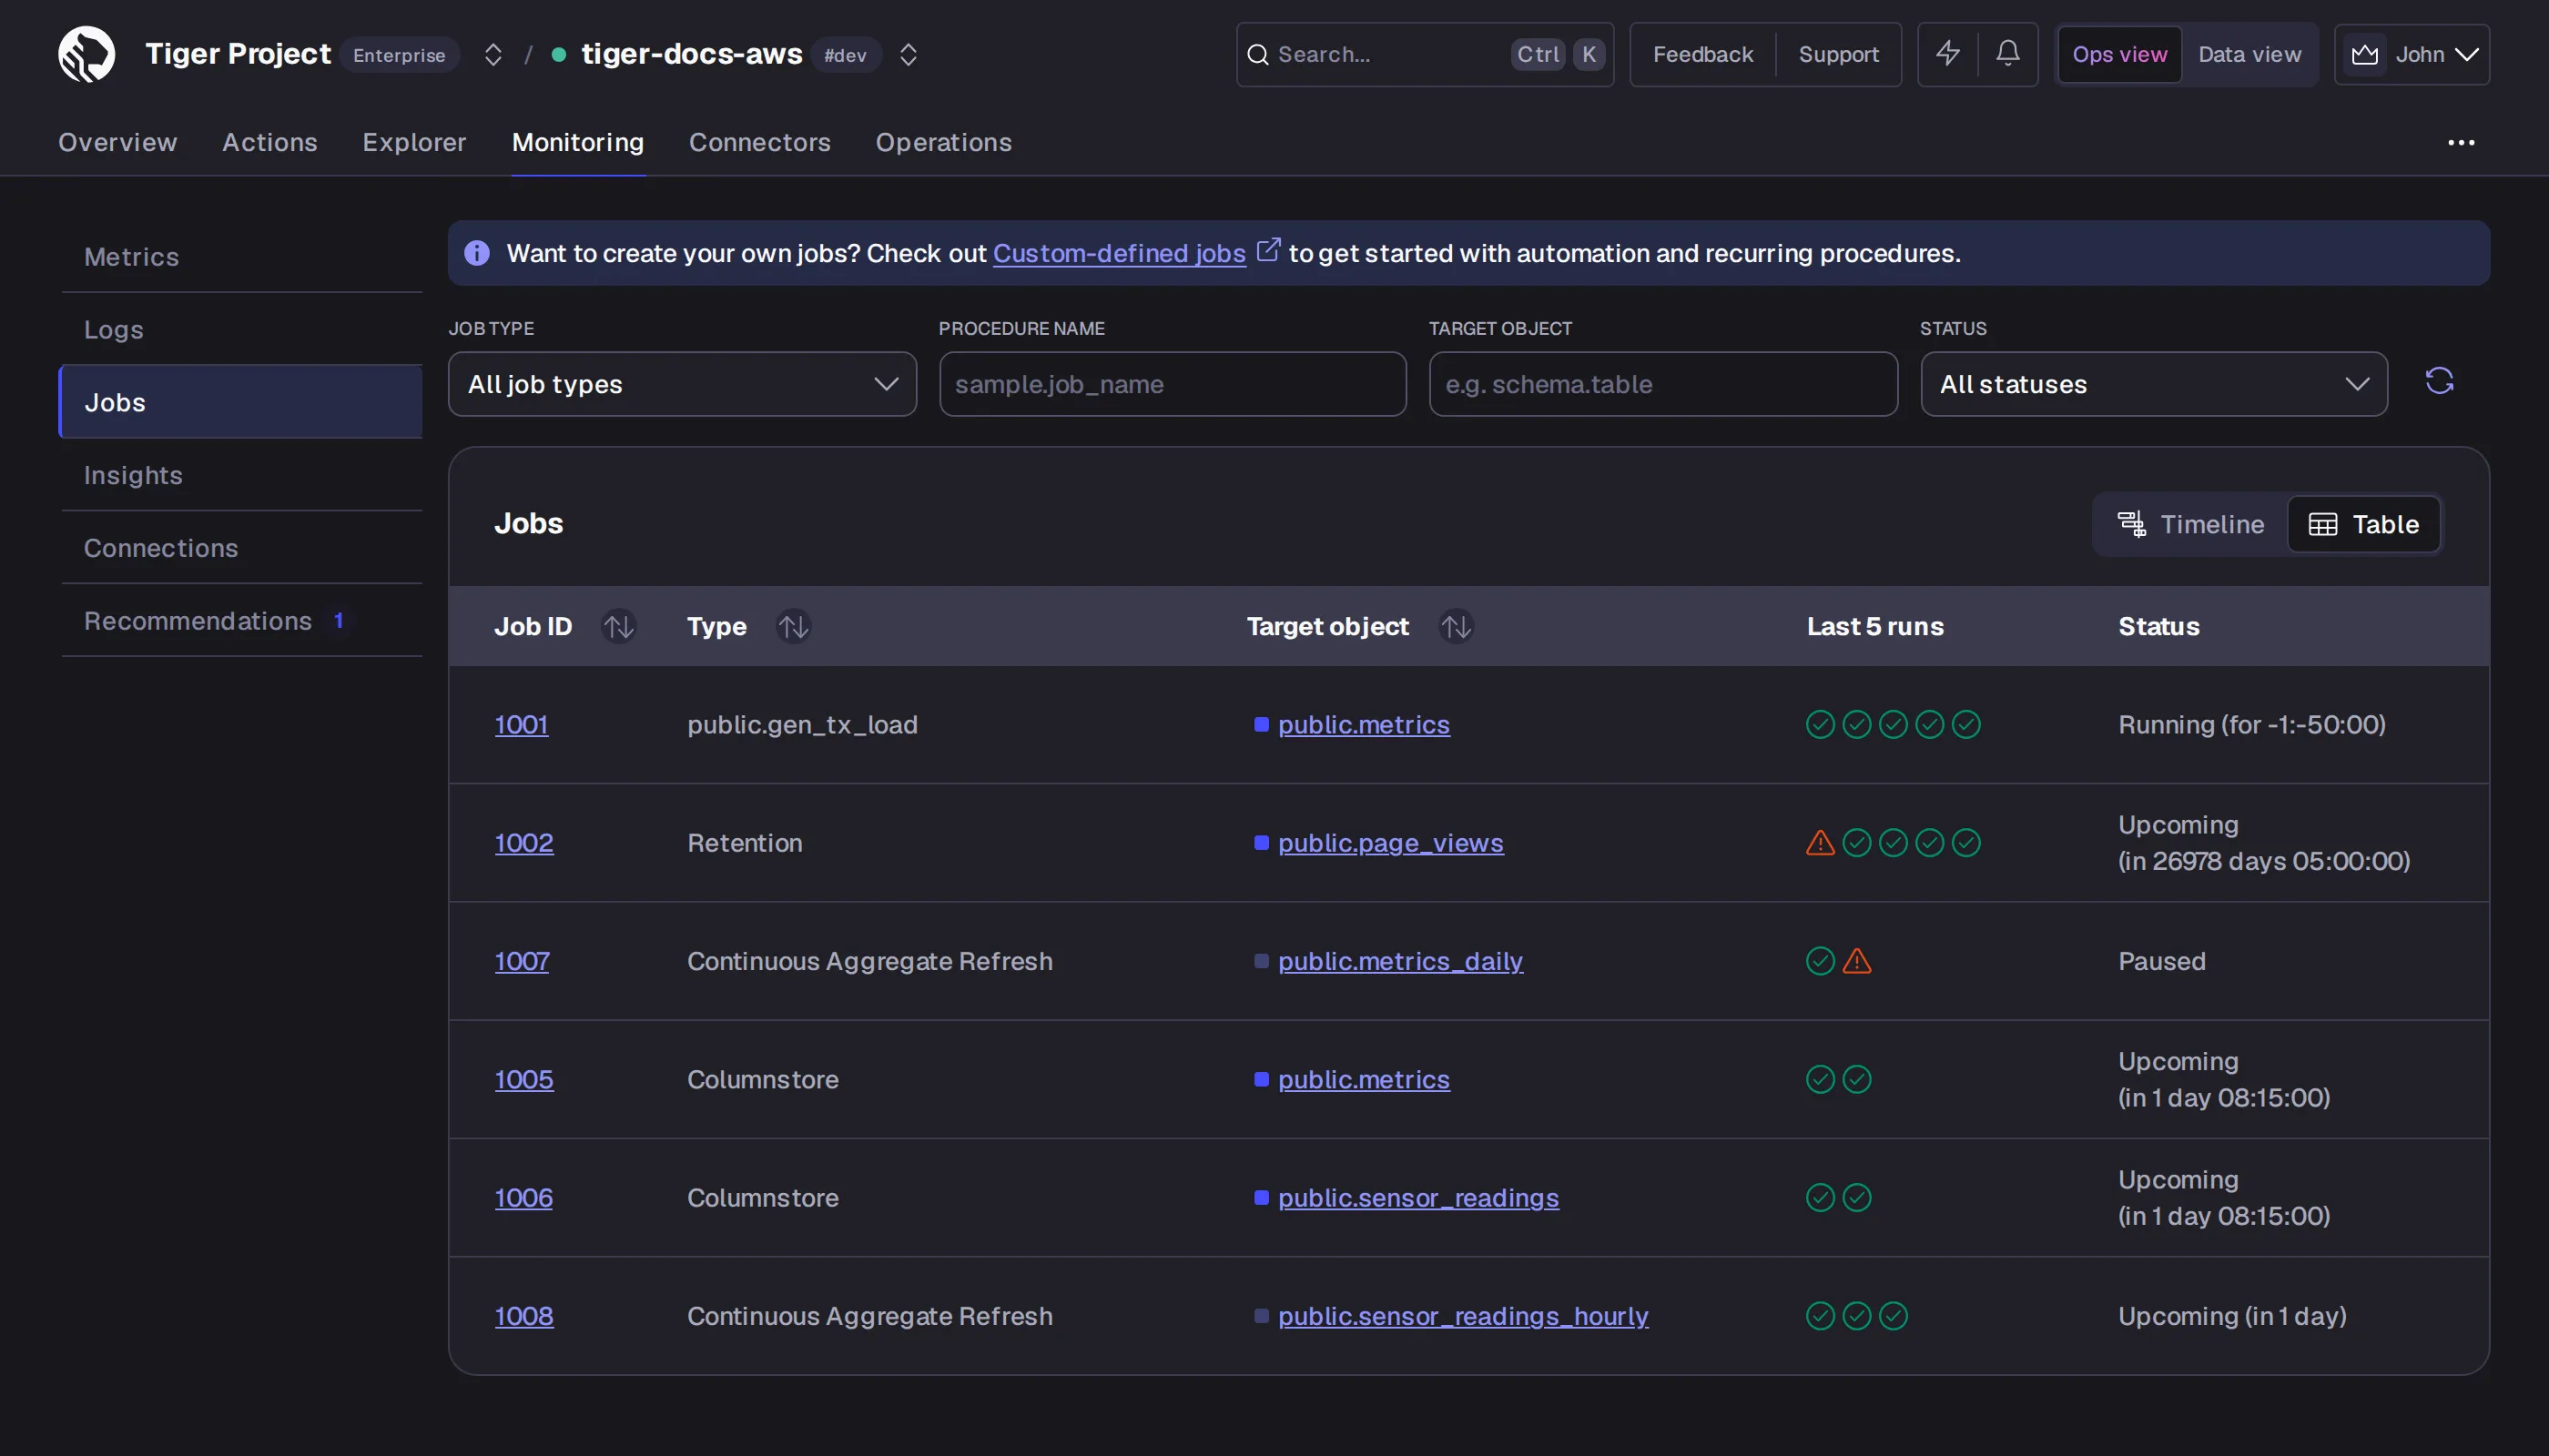Switch to Data view
The image size is (2549, 1456).
tap(2249, 54)
